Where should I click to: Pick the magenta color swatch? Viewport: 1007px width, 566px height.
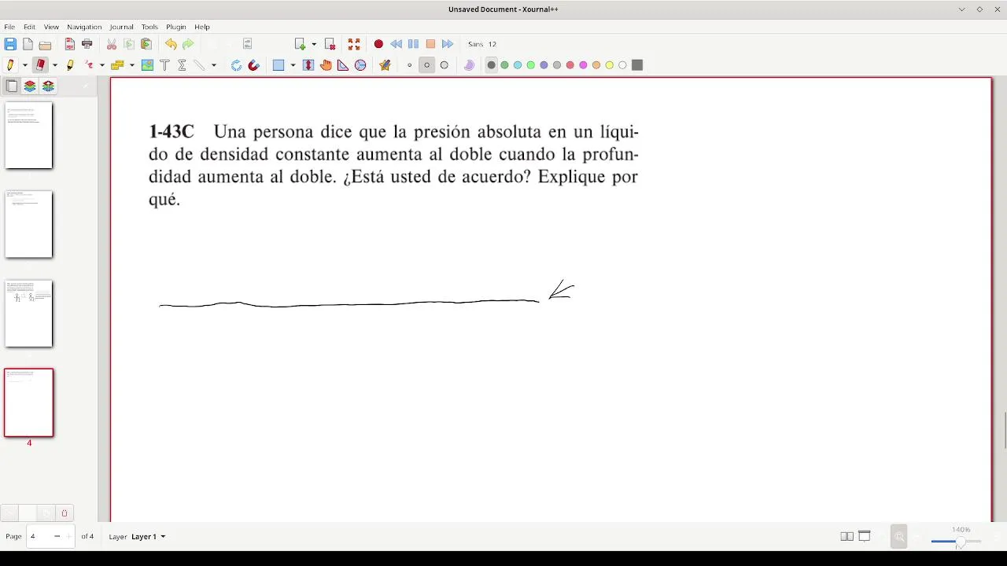pos(583,65)
